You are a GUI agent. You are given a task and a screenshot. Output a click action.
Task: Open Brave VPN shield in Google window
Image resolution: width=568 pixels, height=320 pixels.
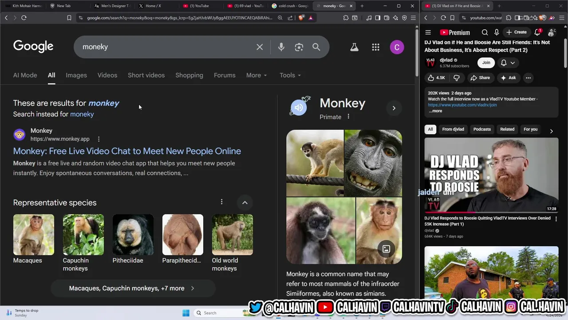[x=404, y=18]
